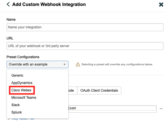The height and width of the screenshot is (124, 166).
Task: Choose Microsoft Teams preset
Action: click(24, 98)
